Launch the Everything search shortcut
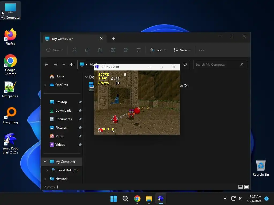This screenshot has height=205, width=274. pyautogui.click(x=10, y=115)
